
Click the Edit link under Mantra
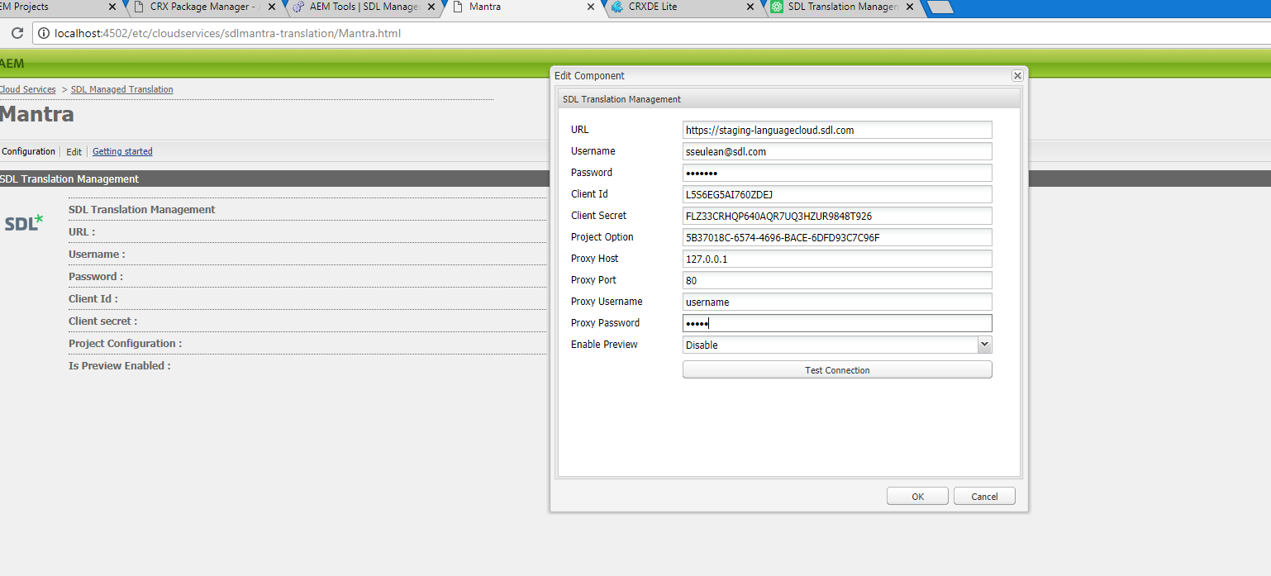tap(74, 152)
